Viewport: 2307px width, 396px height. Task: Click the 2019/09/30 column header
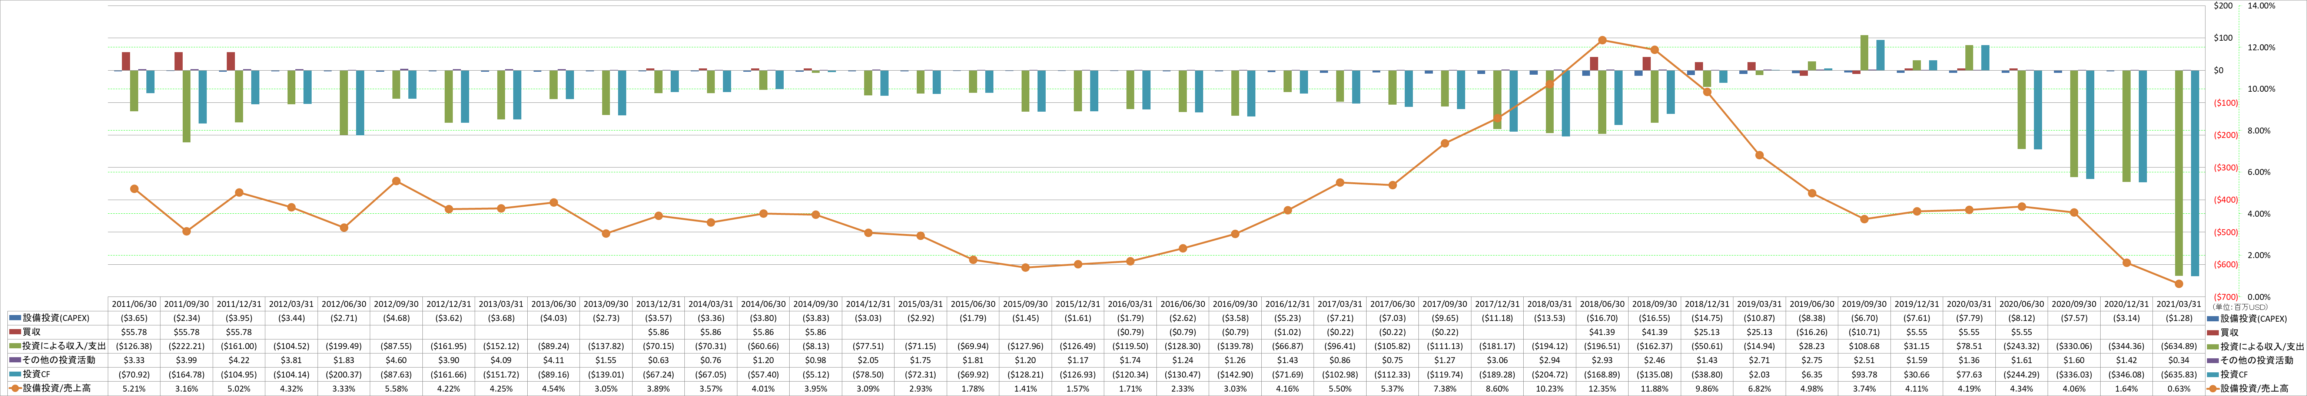pyautogui.click(x=1865, y=304)
